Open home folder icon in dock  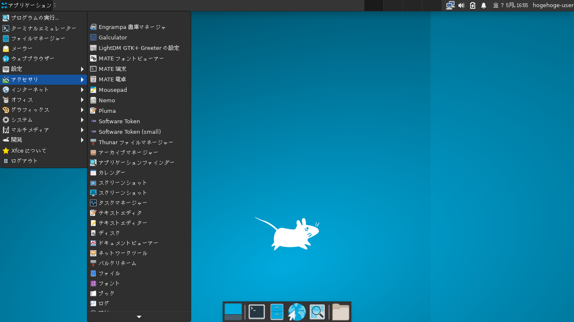coord(341,312)
